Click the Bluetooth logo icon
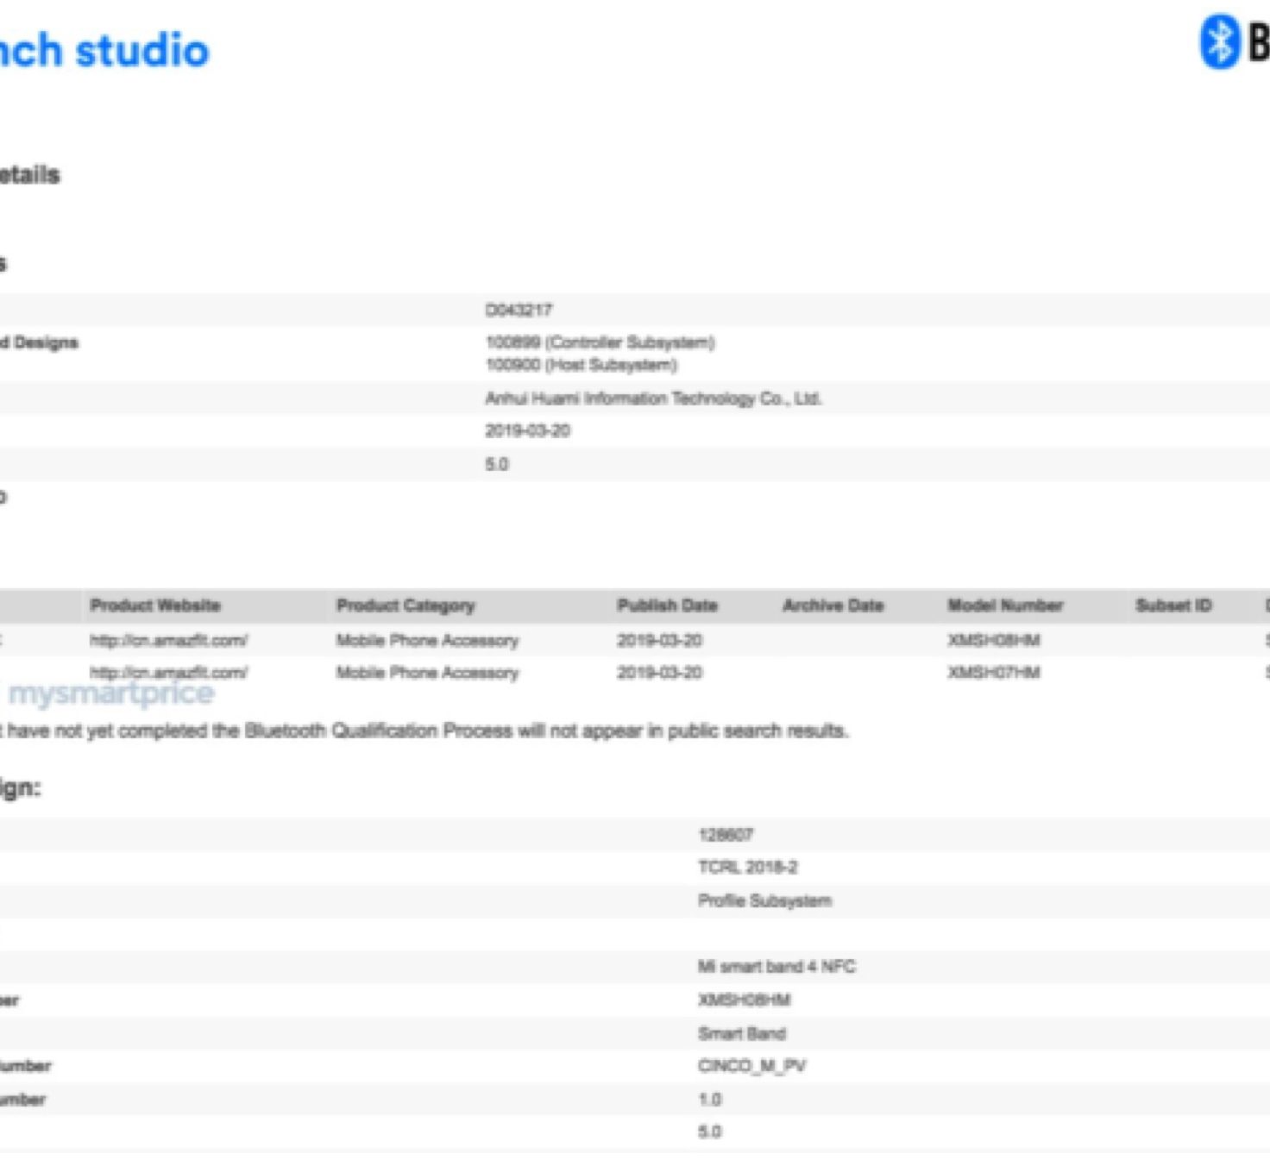Image resolution: width=1270 pixels, height=1160 pixels. pyautogui.click(x=1219, y=41)
